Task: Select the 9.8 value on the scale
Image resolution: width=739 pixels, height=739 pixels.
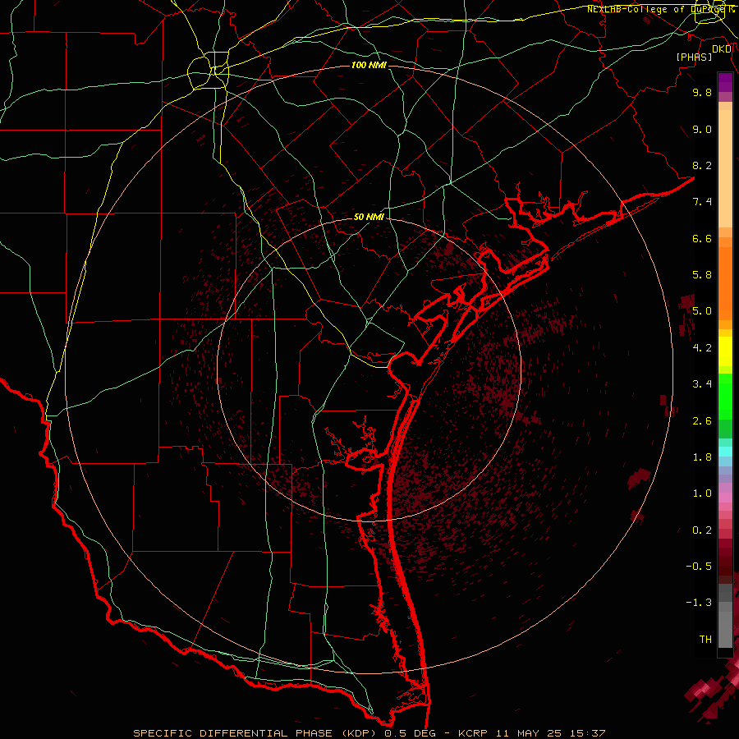Action: pos(702,92)
